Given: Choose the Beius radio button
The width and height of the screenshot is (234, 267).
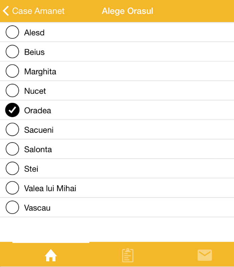Looking at the screenshot, I should [12, 52].
